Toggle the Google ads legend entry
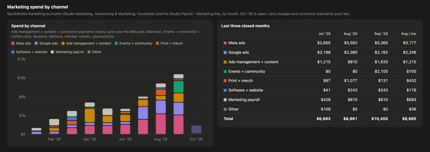The image size is (430, 152). click(x=46, y=43)
